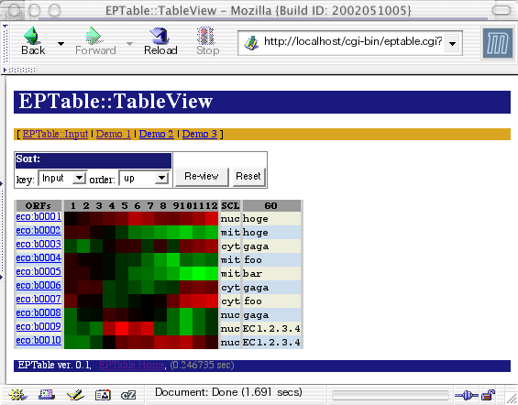Open the sort key dropdown
Screen dimensions: 518x405
(x=62, y=179)
